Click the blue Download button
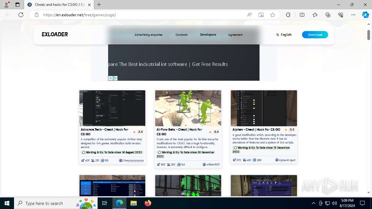Screen dimensions: 372x209 (315, 35)
